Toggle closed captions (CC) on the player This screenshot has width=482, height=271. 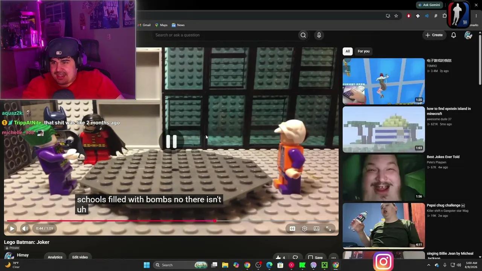click(x=292, y=228)
